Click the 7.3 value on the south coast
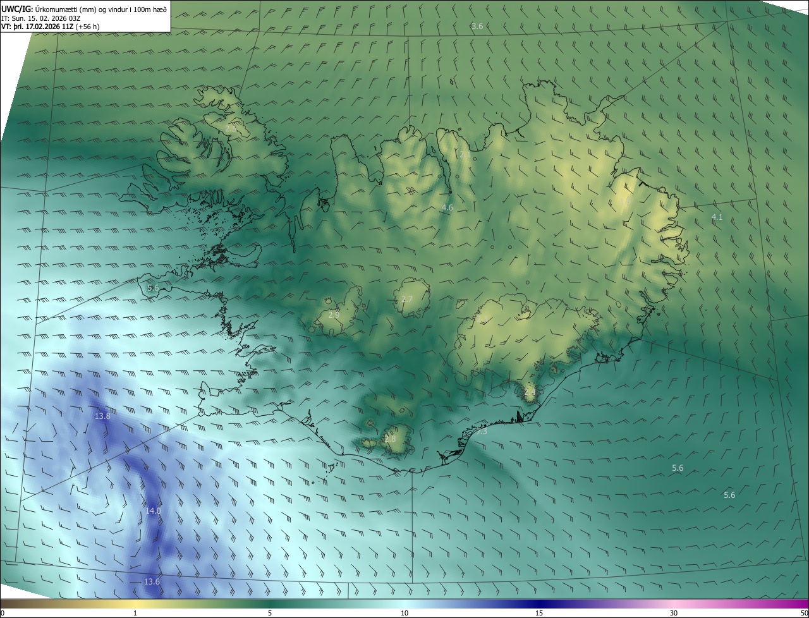This screenshot has height=618, width=809. 482,432
